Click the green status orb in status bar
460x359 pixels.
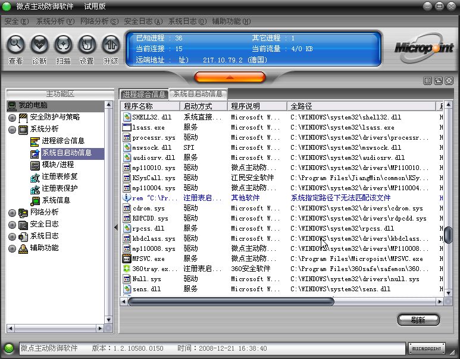9,348
